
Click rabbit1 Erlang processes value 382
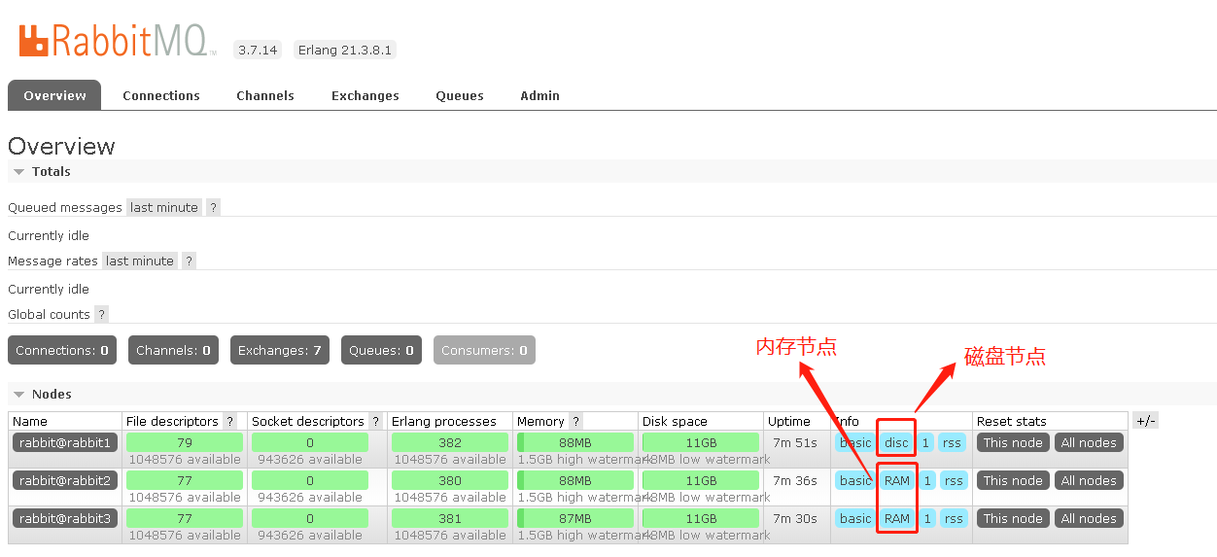coord(450,442)
